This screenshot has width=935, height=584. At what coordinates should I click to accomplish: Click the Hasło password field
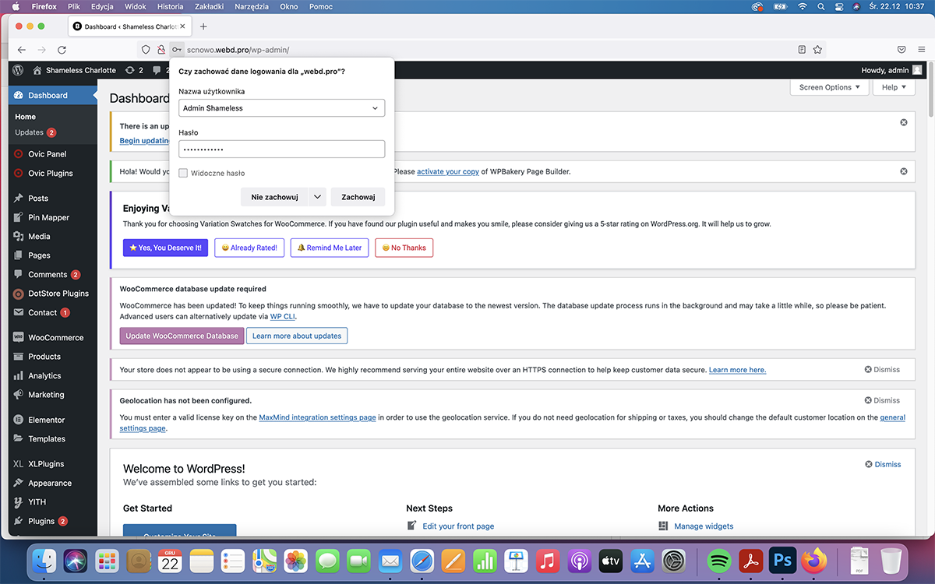281,149
